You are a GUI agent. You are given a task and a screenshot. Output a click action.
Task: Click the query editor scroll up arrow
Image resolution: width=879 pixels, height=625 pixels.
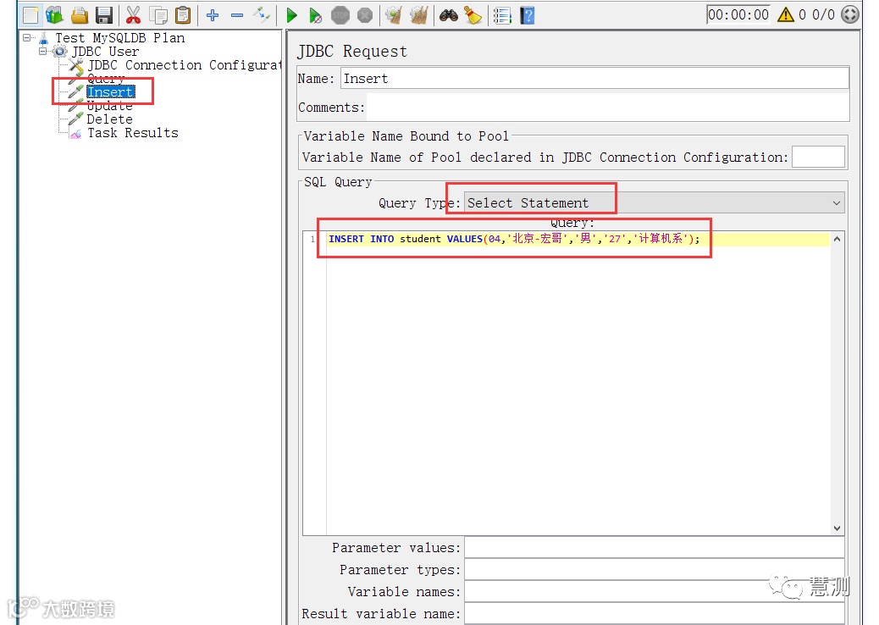(x=837, y=239)
